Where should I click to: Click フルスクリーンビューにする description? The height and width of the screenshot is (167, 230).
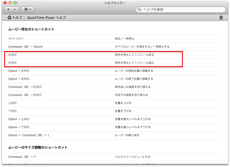(132, 157)
